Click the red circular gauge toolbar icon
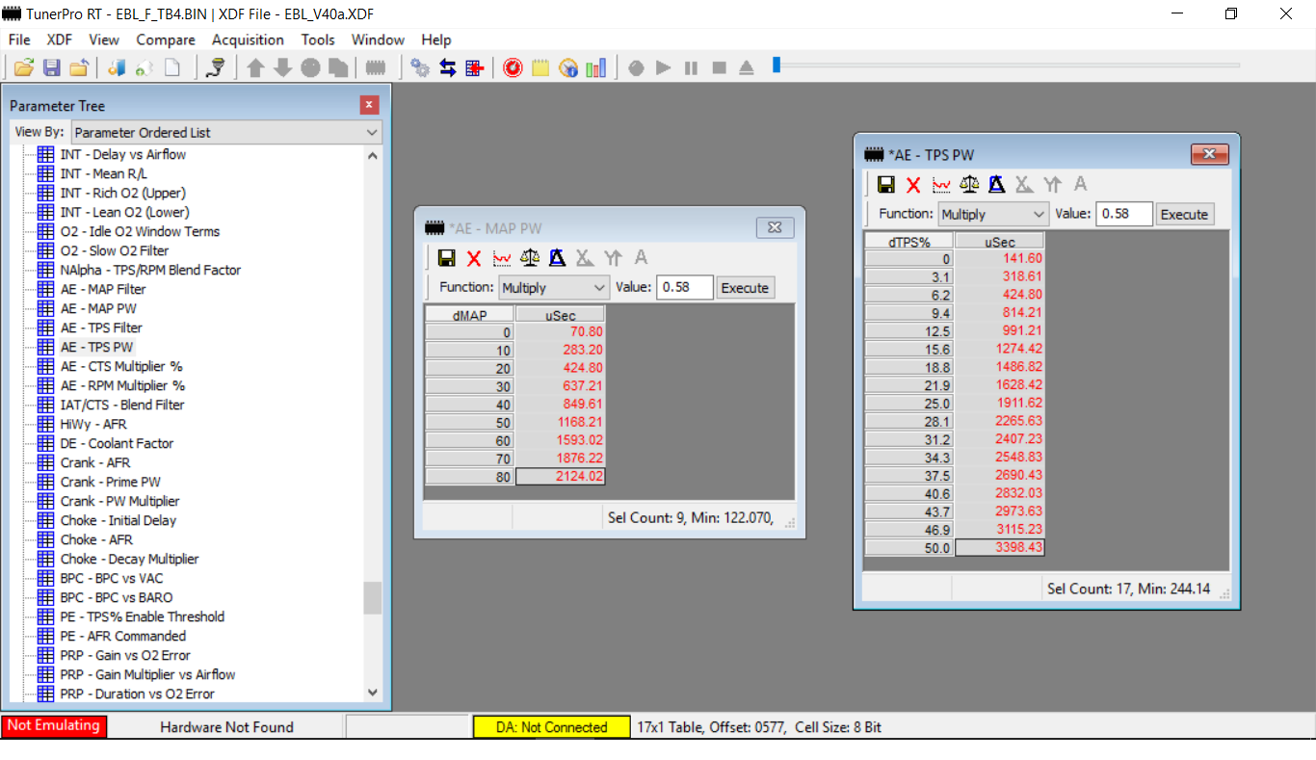Image resolution: width=1316 pixels, height=760 pixels. click(513, 67)
